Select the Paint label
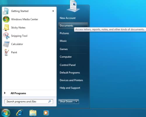Screen dimensions: 146x117 (14, 52)
